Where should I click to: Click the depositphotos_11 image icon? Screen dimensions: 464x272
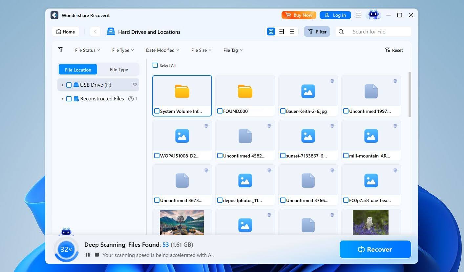point(245,180)
